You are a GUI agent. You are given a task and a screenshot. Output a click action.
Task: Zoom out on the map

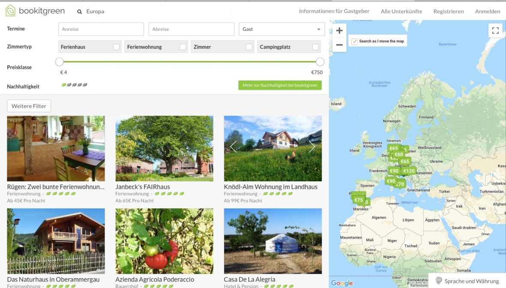339,45
